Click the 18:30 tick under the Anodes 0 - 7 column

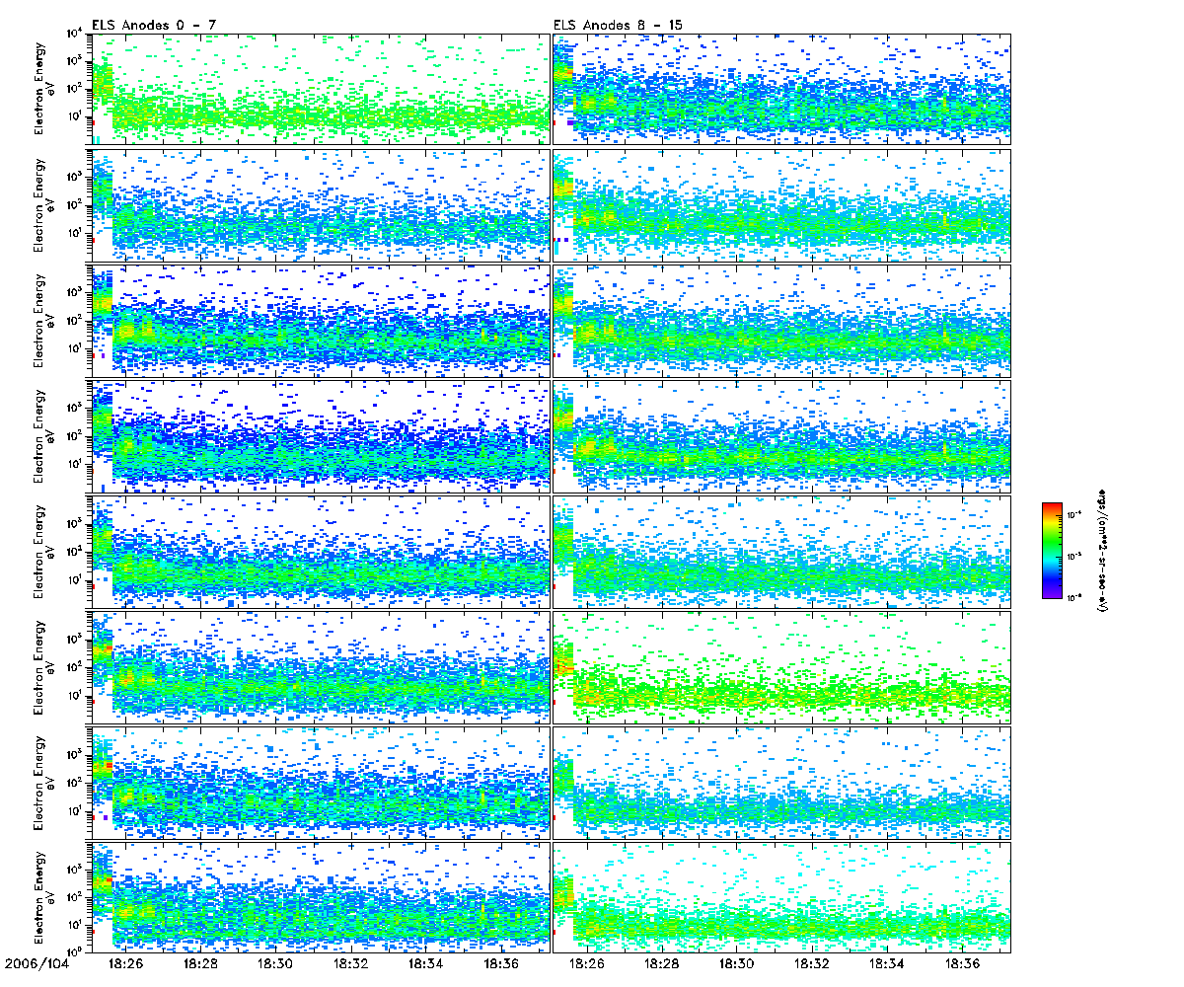click(x=276, y=962)
